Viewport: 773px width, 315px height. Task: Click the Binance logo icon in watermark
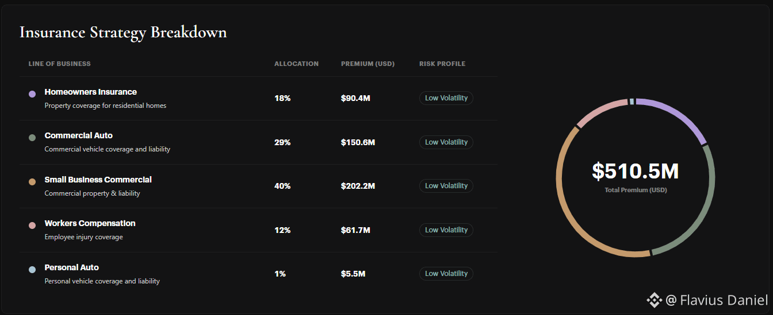pos(654,300)
